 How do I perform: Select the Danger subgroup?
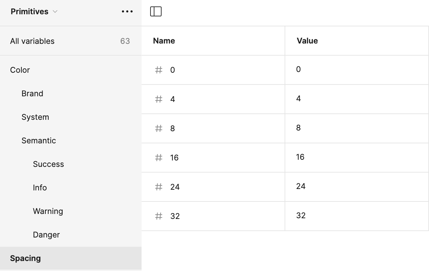pyautogui.click(x=46, y=235)
